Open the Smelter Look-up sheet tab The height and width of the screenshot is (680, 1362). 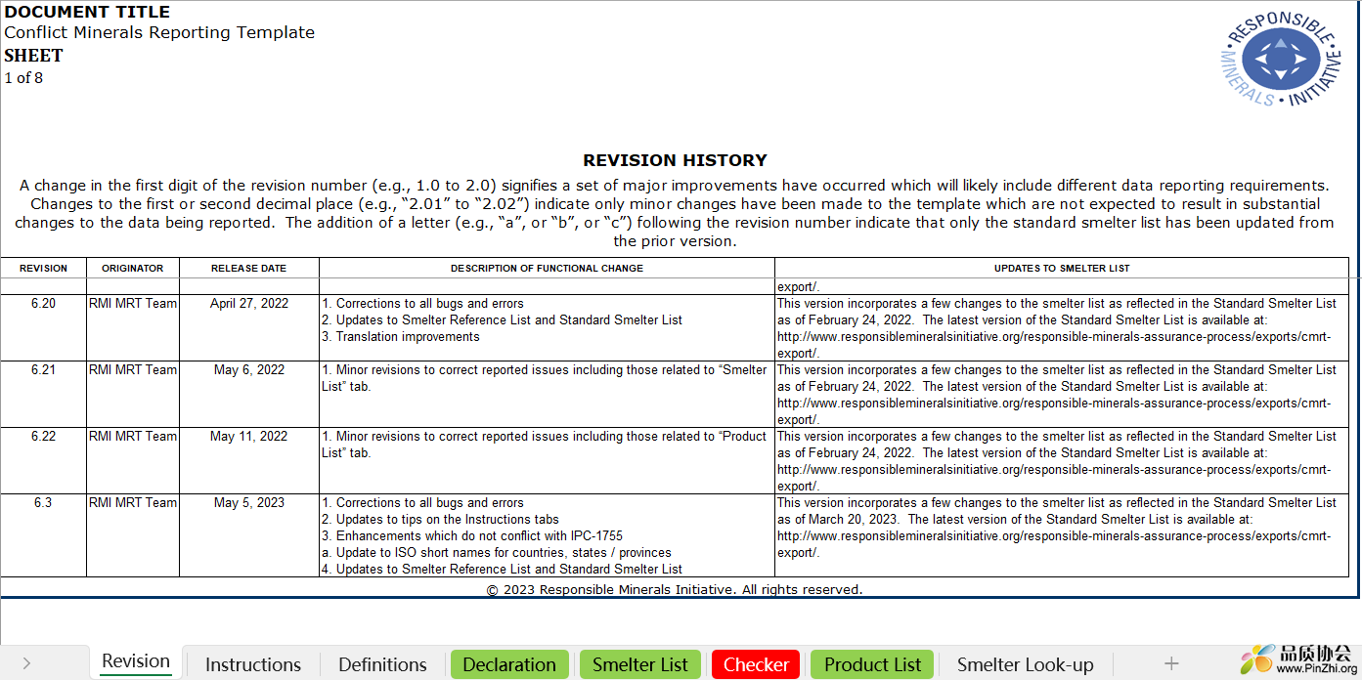pos(1026,664)
